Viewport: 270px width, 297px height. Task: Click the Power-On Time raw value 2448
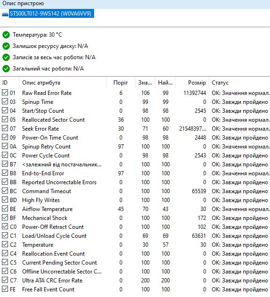200,138
